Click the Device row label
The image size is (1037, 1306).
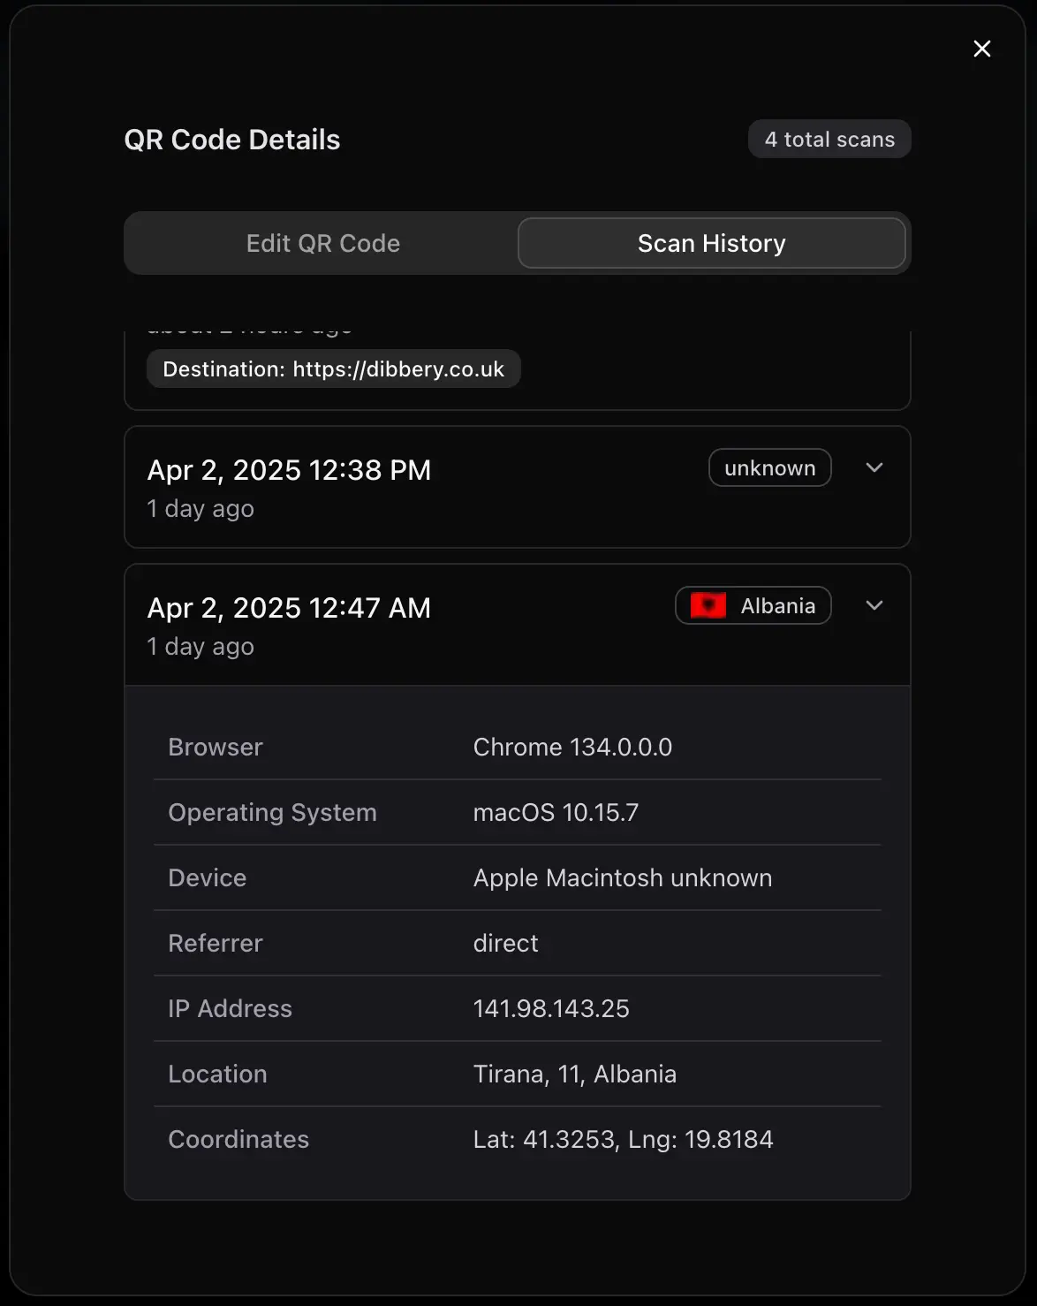tap(208, 877)
